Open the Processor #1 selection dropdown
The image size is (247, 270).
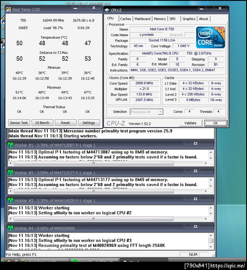point(161,112)
